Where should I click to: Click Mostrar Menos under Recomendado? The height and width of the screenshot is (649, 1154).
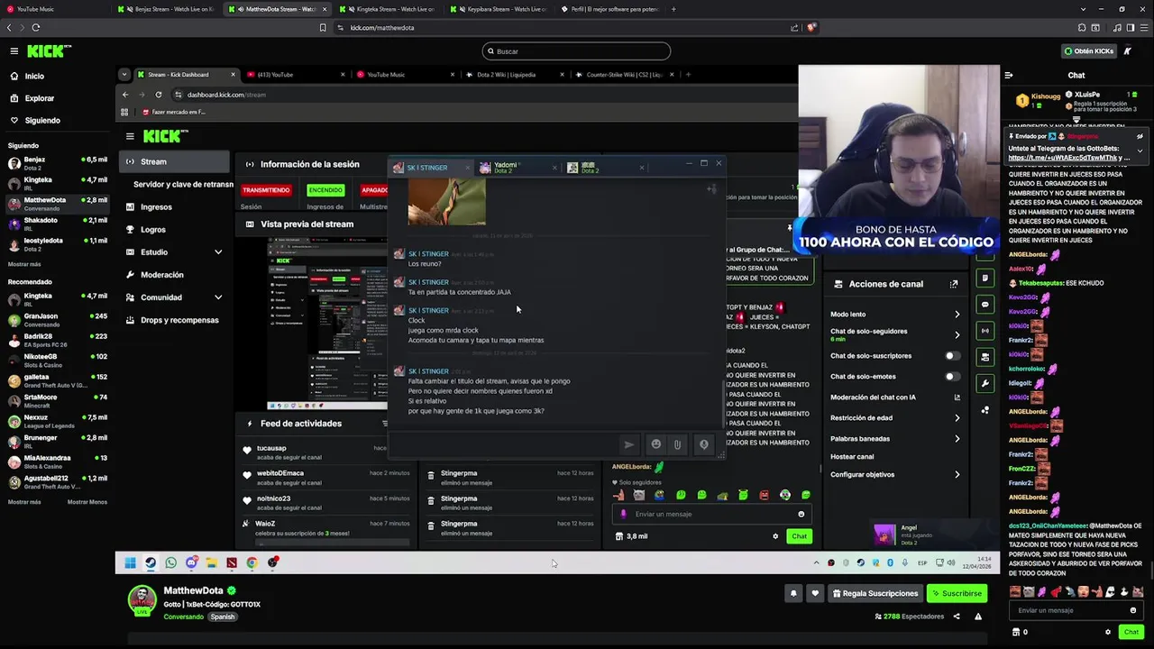[87, 502]
